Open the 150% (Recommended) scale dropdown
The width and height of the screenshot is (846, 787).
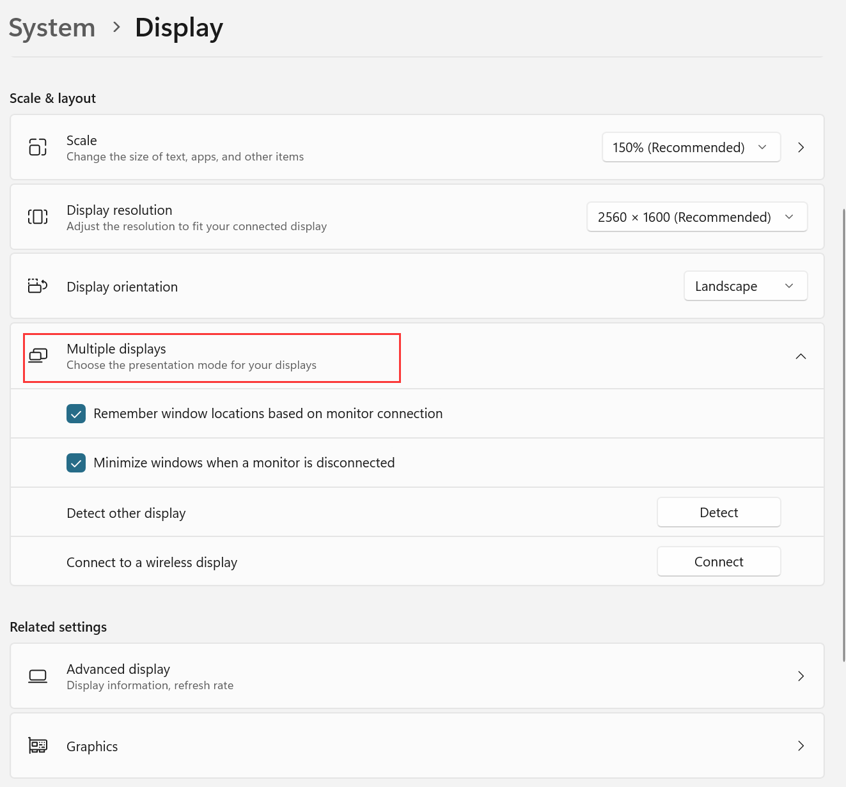(691, 147)
